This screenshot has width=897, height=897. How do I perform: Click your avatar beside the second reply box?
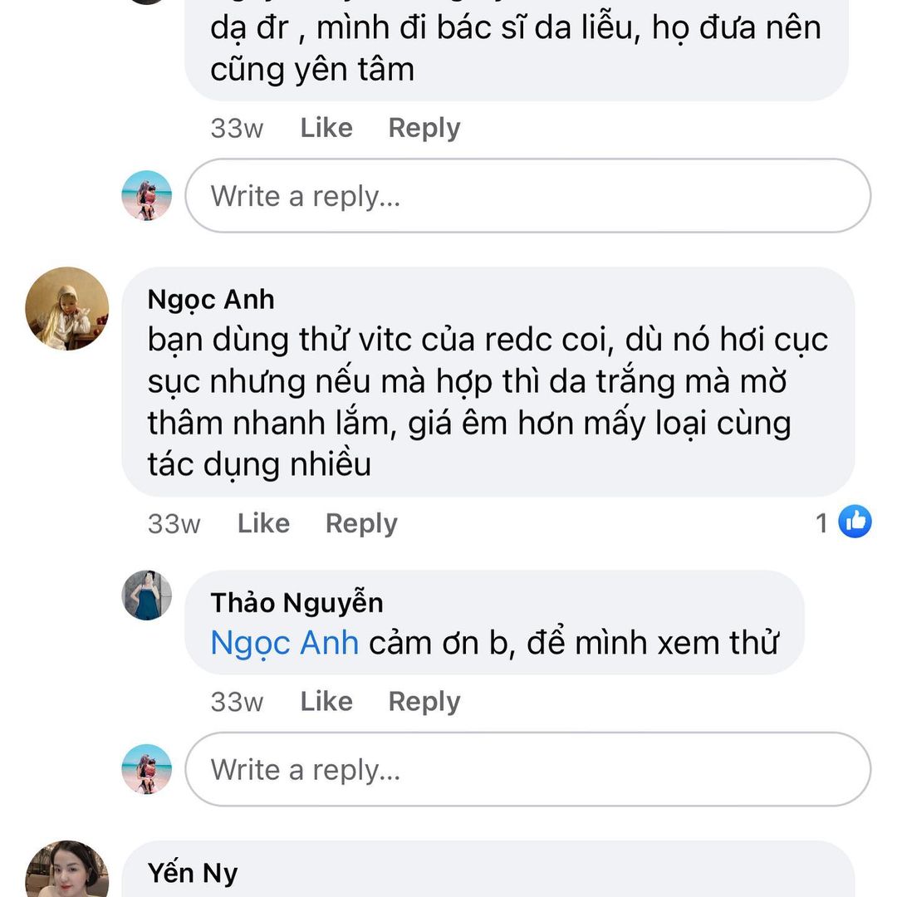click(x=147, y=769)
